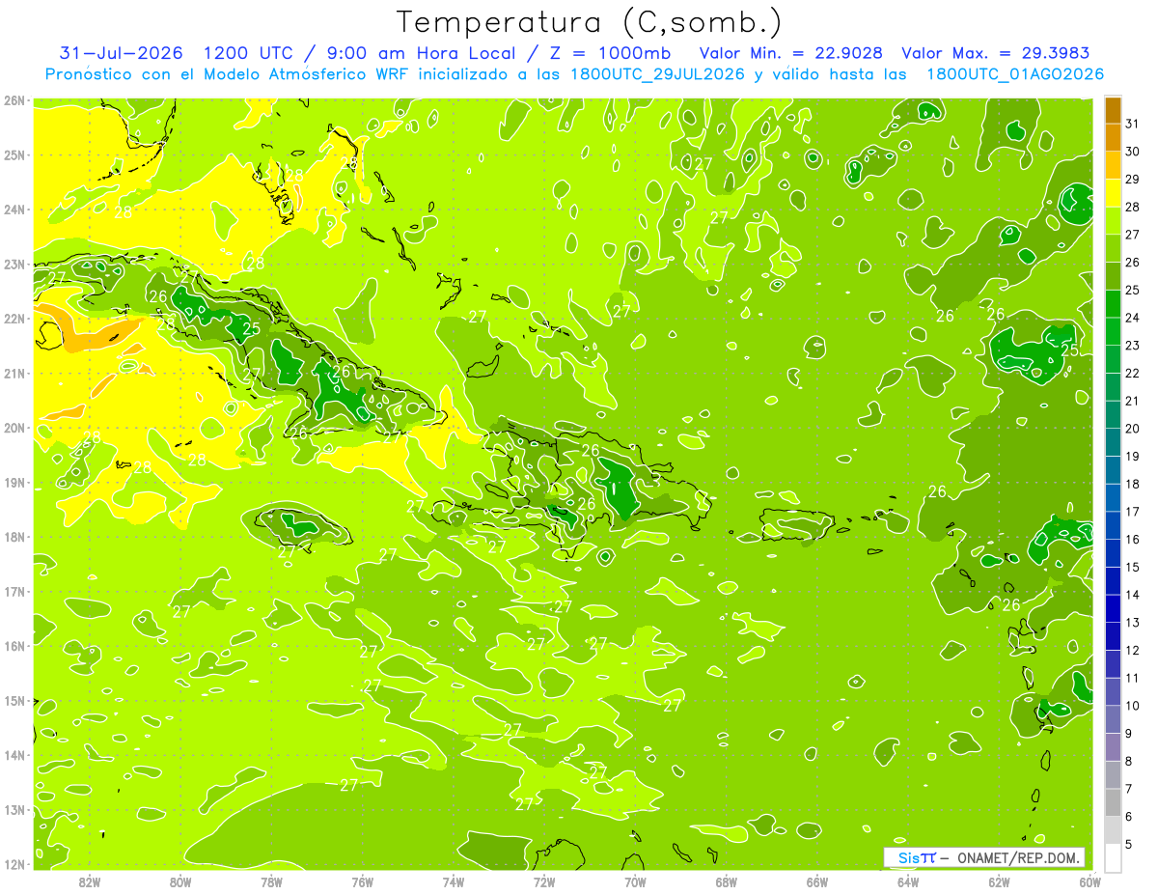Click the legend value 28
1158x895 pixels.
pos(1133,207)
